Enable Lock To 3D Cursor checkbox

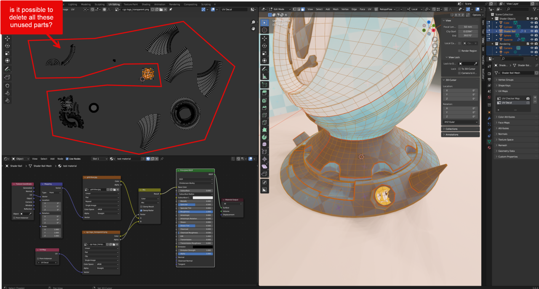(459, 69)
